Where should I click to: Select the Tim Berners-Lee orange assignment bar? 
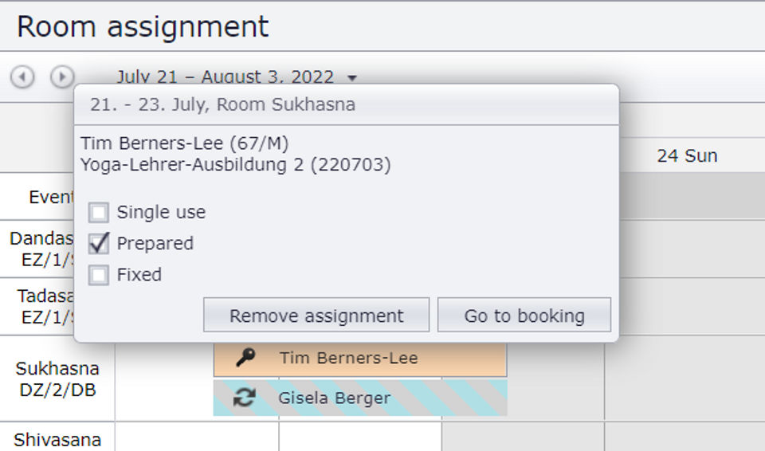click(x=382, y=359)
